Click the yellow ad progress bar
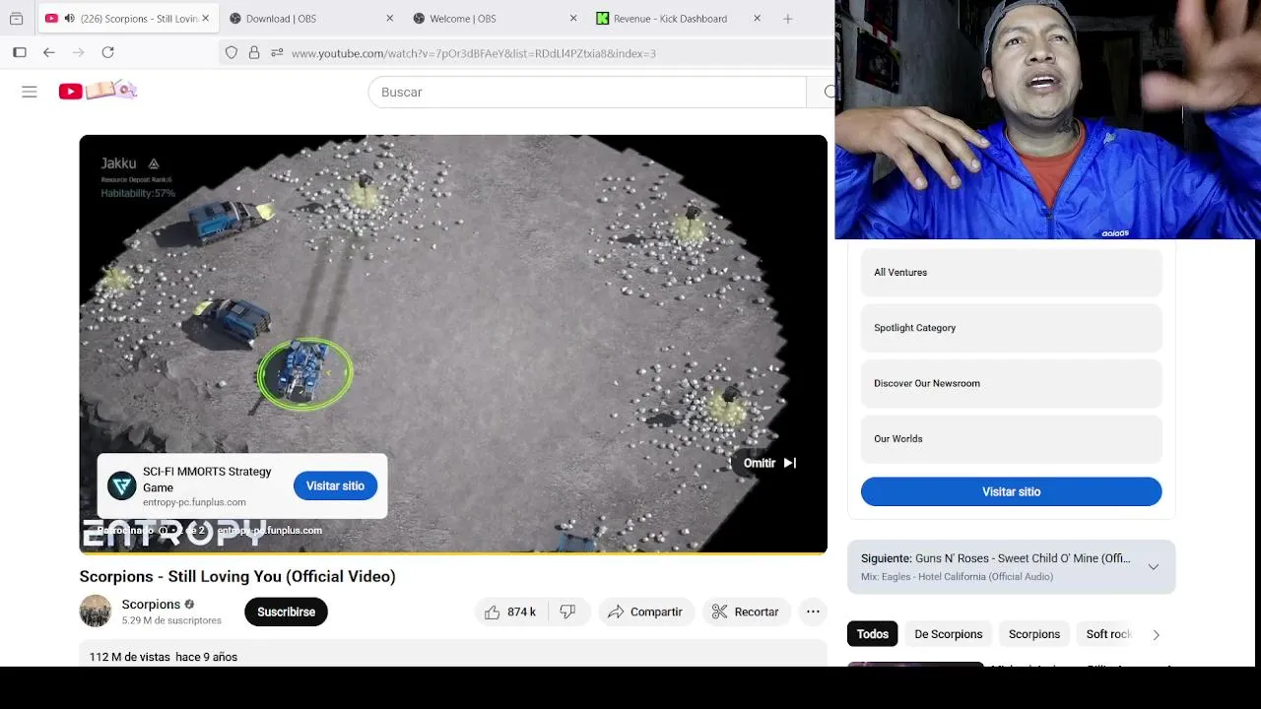The image size is (1261, 709). point(453,552)
